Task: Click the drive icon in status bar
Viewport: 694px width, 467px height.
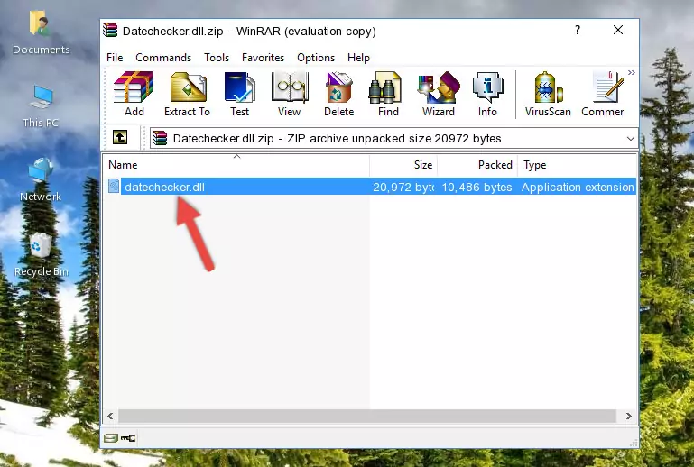Action: click(x=111, y=438)
